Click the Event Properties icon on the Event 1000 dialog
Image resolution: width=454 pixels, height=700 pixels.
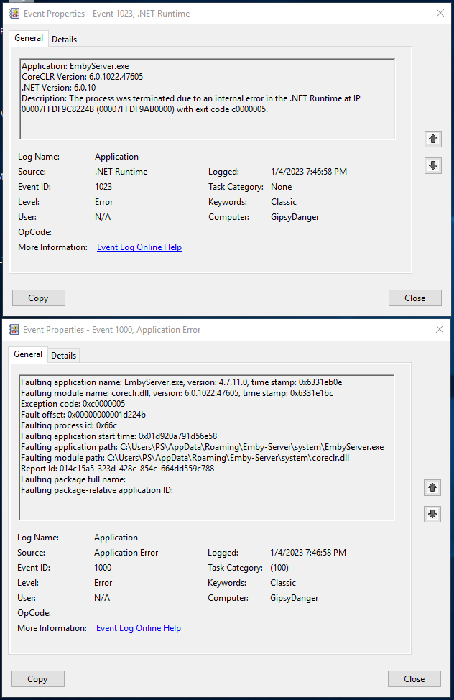(12, 329)
